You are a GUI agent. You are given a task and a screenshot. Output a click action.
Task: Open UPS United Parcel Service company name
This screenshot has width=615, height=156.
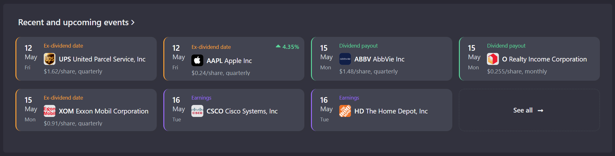[x=102, y=59]
